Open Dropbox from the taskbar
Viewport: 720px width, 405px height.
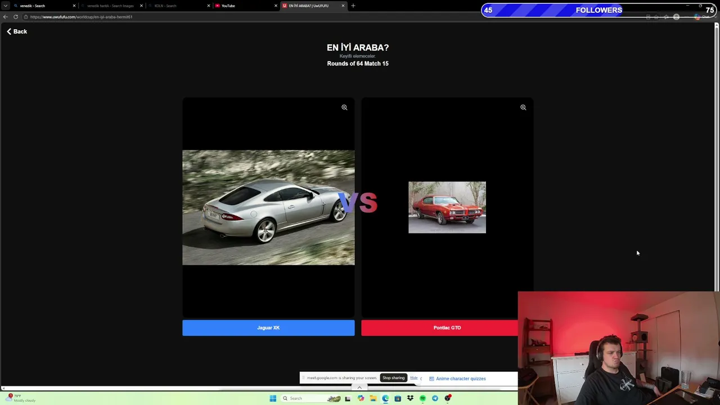(x=410, y=398)
